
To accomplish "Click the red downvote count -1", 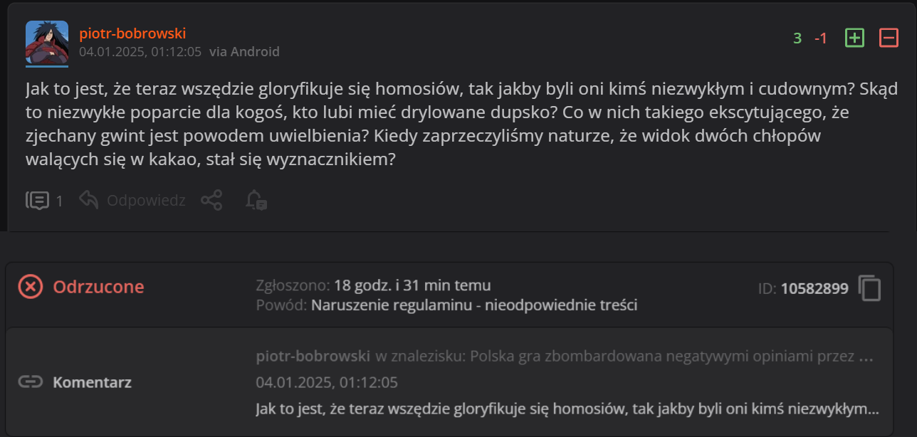I will pos(821,38).
